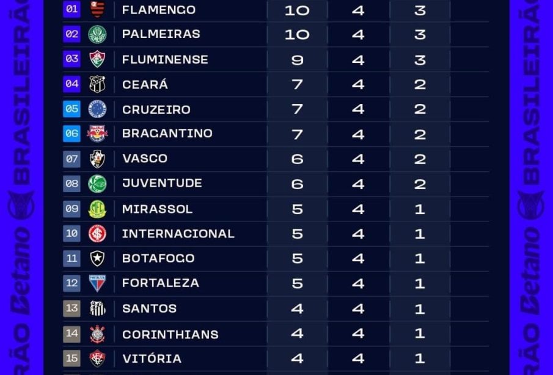The width and height of the screenshot is (553, 375).
Task: Open the Fortaleza club crest
Action: [97, 283]
